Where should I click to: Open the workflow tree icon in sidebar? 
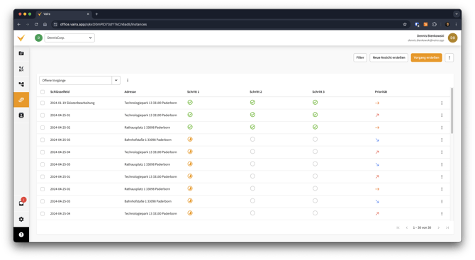point(21,84)
